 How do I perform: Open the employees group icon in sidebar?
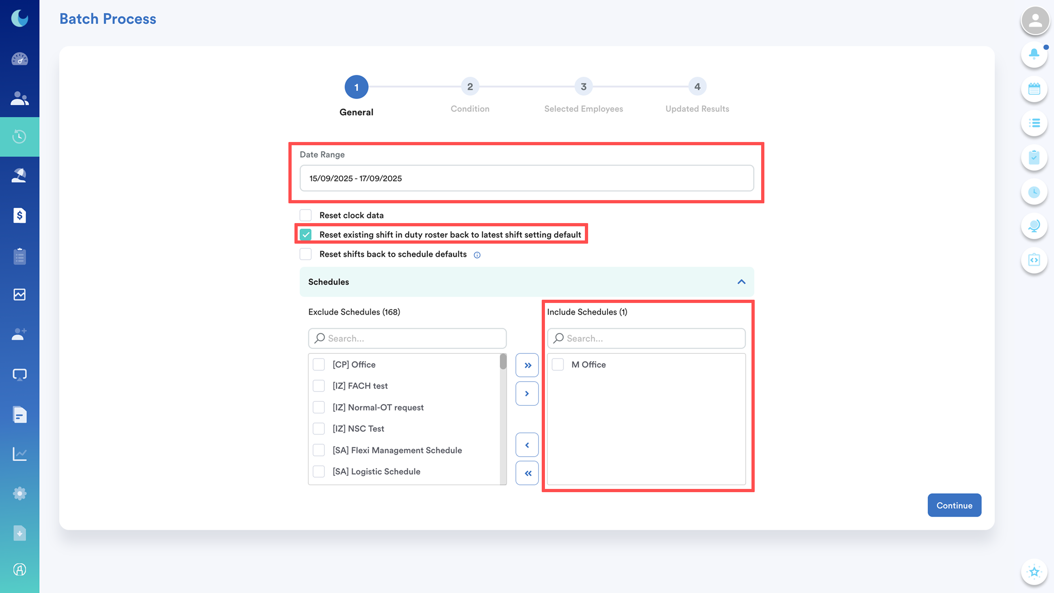coord(20,98)
